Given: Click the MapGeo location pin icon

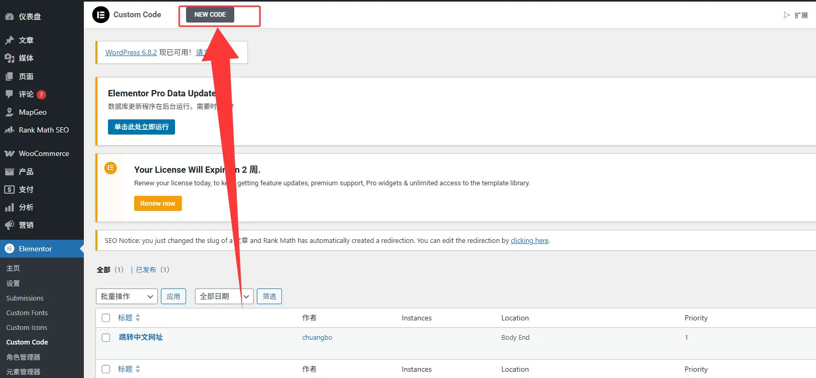Looking at the screenshot, I should click(9, 112).
